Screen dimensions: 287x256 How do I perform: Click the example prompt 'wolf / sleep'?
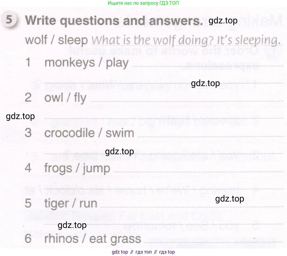[56, 40]
